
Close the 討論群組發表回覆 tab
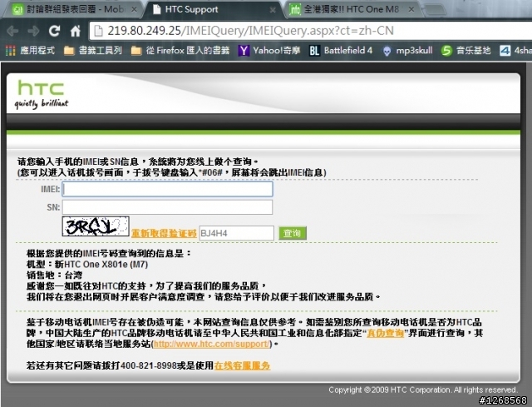pyautogui.click(x=134, y=9)
